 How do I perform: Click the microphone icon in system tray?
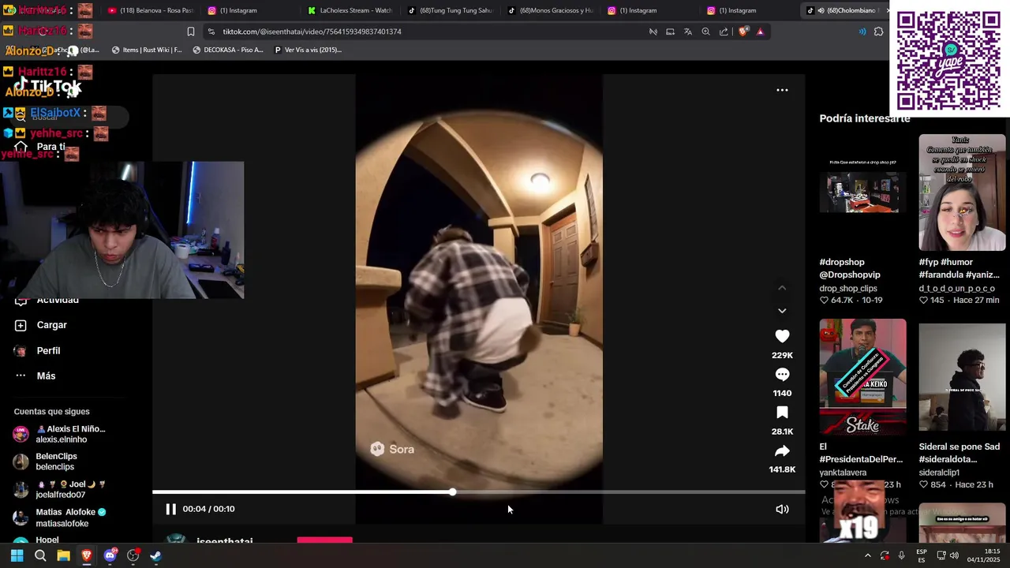tap(901, 556)
